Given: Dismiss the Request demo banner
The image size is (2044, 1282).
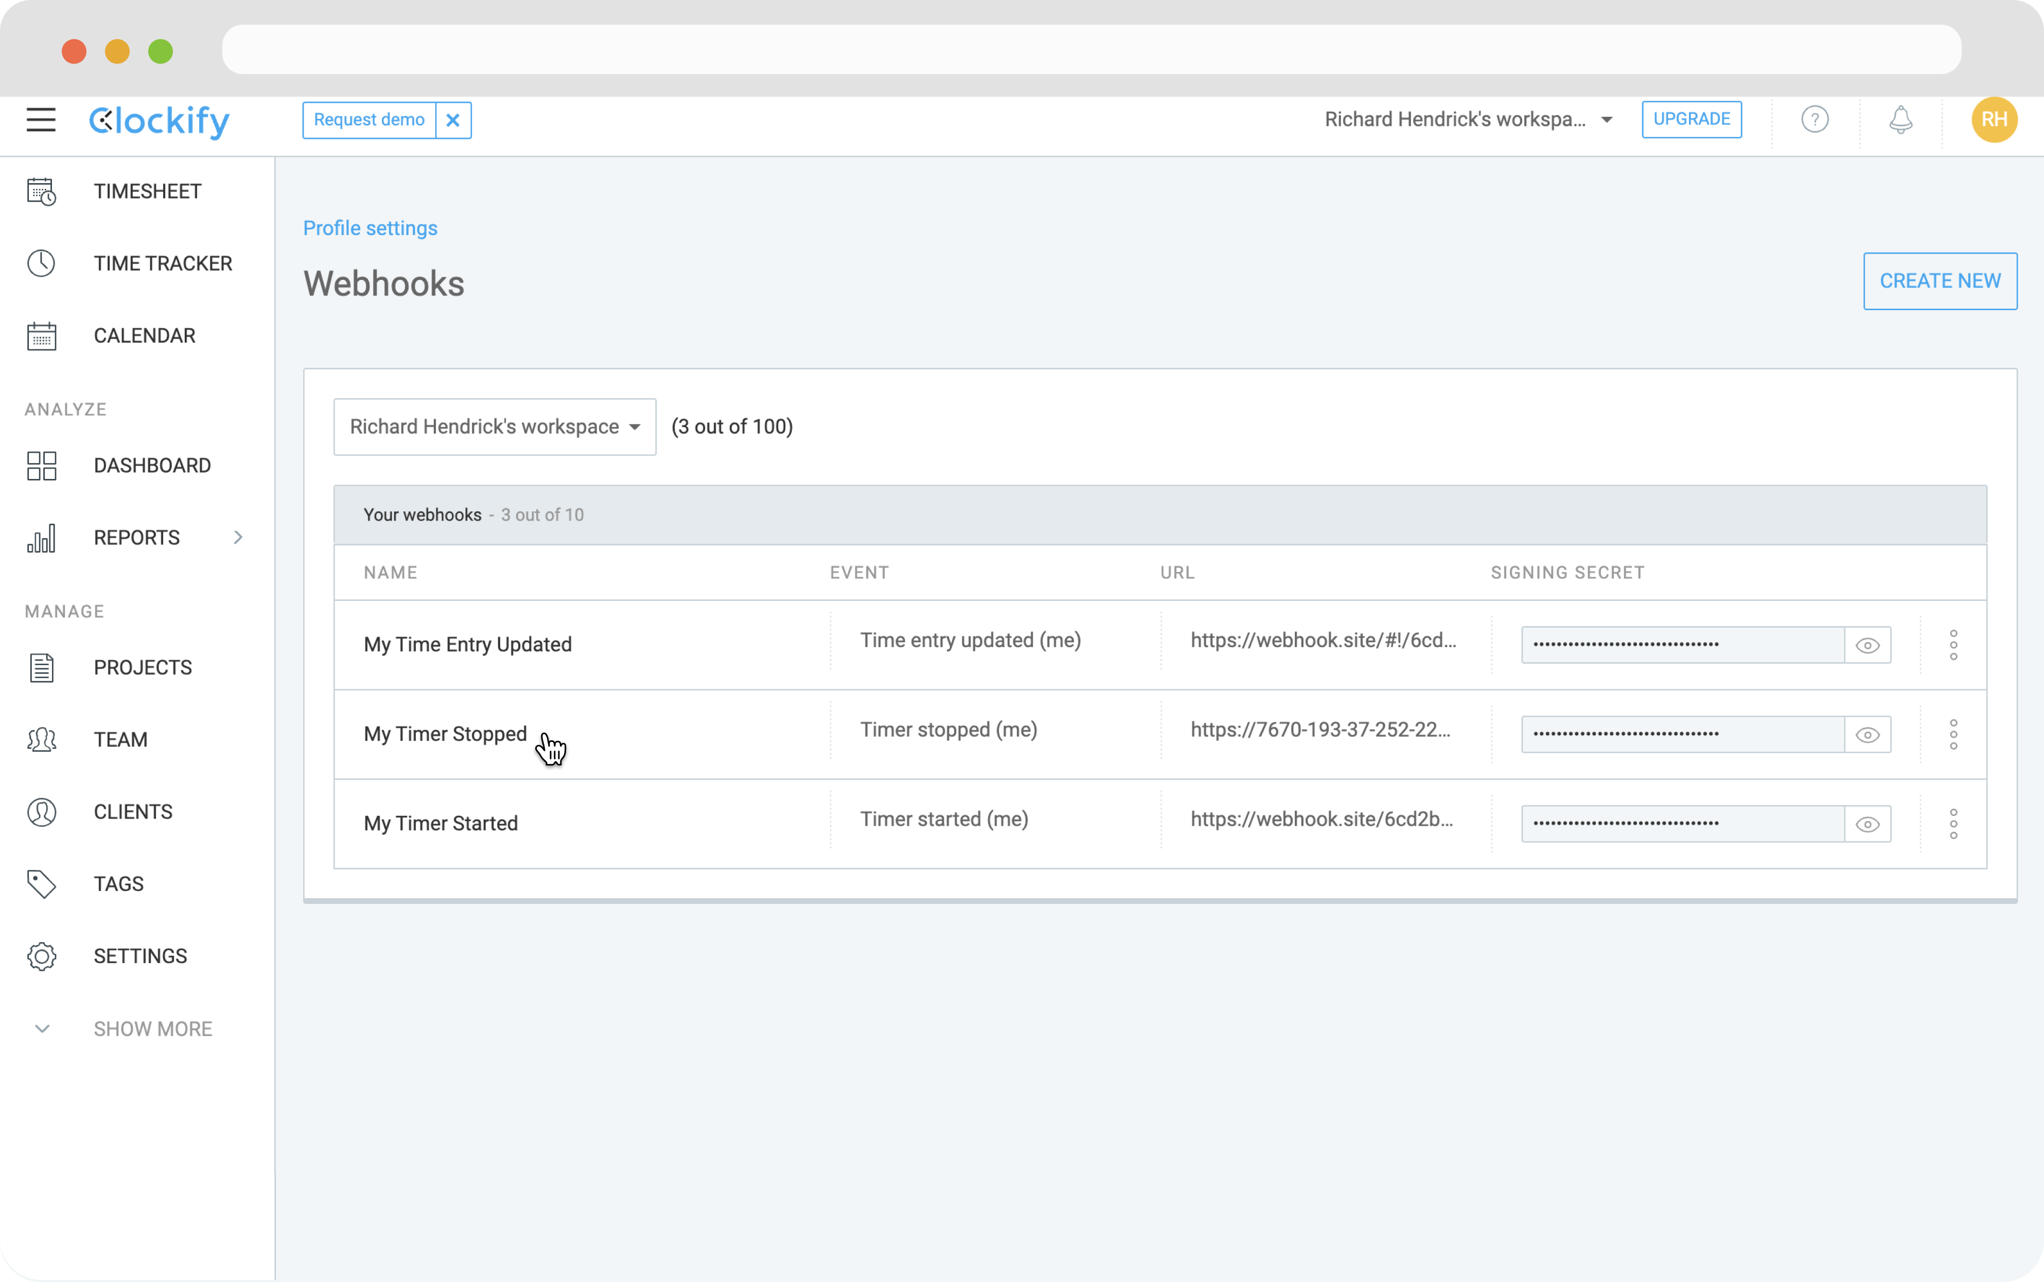Looking at the screenshot, I should click(x=454, y=120).
